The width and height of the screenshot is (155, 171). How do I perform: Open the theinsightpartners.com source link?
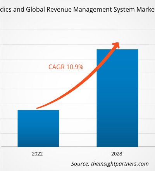pyautogui.click(x=120, y=164)
